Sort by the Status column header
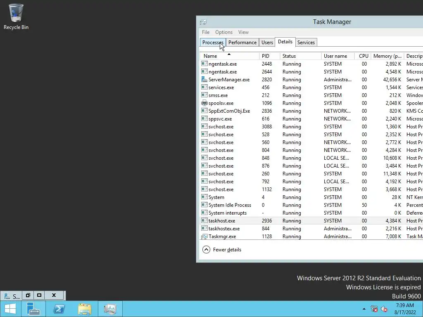This screenshot has height=317, width=423. (300, 56)
